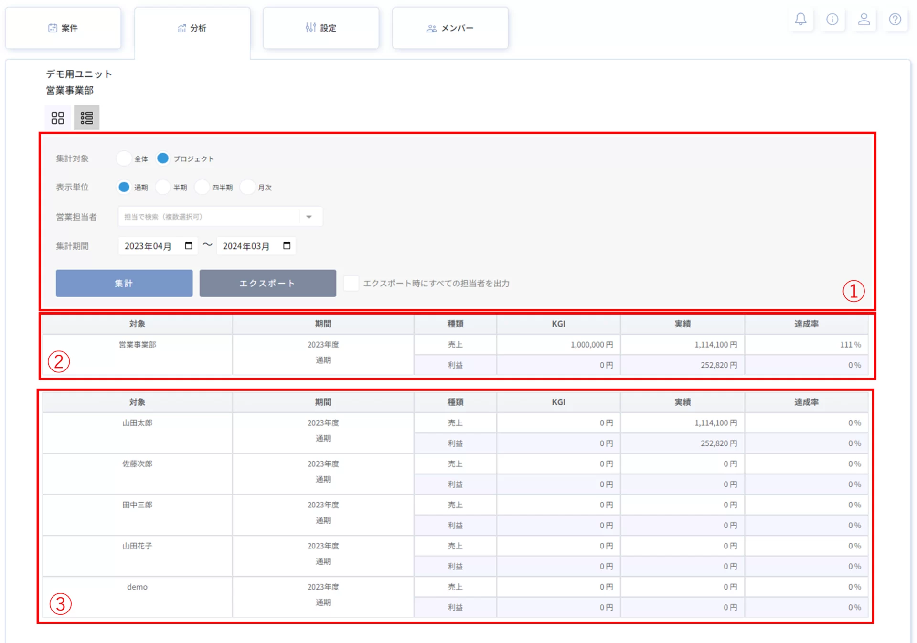
Task: Click the 山田花子 row name
Action: (138, 546)
